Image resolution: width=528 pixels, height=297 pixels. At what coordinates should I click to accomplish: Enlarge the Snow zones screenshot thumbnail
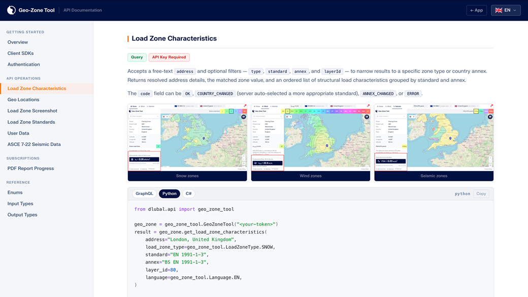click(187, 138)
